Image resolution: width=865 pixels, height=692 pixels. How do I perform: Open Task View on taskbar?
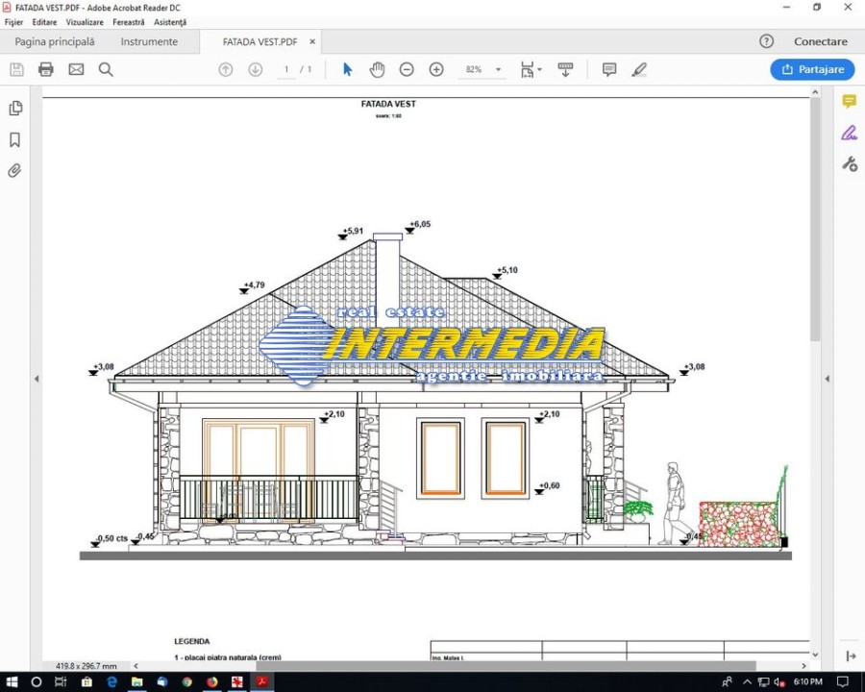(61, 682)
